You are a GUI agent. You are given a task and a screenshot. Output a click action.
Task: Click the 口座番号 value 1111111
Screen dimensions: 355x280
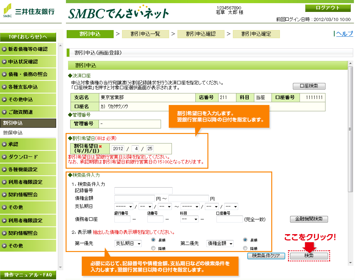pyautogui.click(x=314, y=98)
